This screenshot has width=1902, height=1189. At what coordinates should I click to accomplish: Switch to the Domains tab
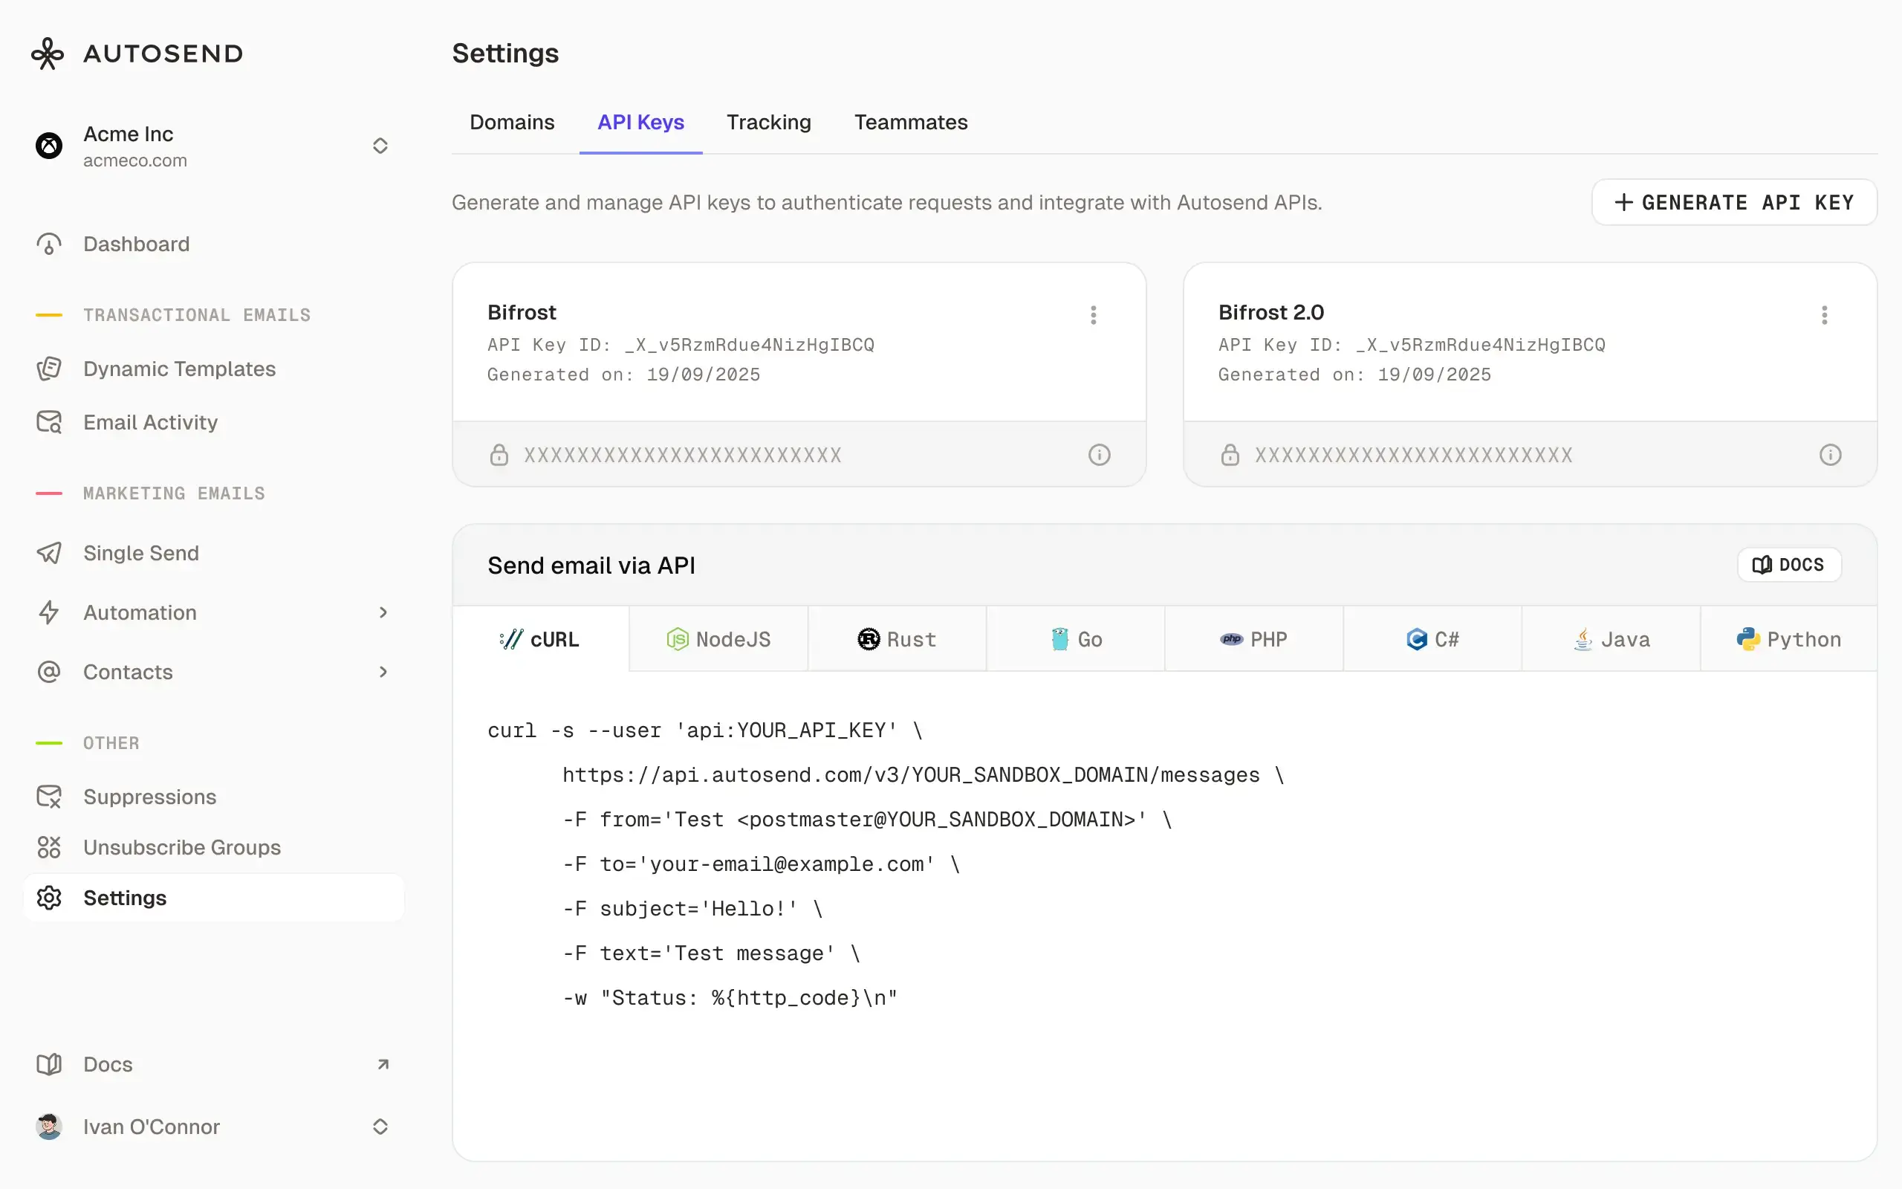pos(512,123)
